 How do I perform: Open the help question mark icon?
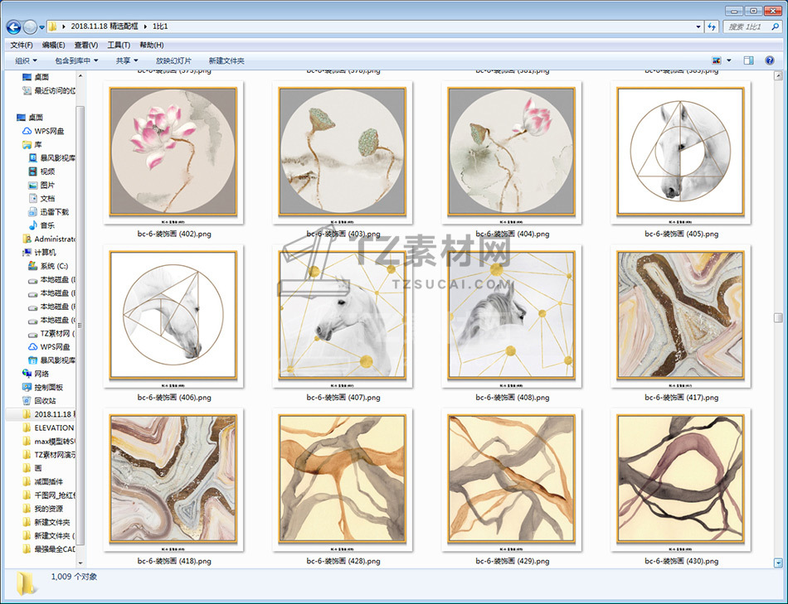point(771,60)
